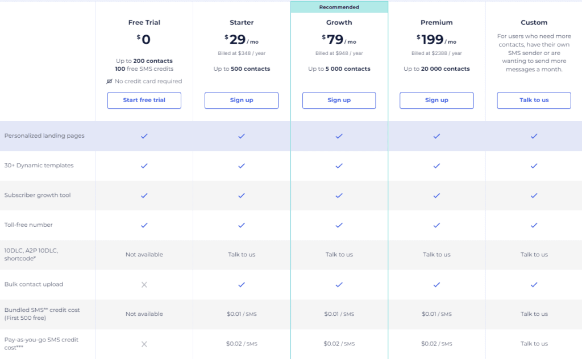582x359 pixels.
Task: Choose Sign up under Premium plan
Action: click(x=436, y=100)
